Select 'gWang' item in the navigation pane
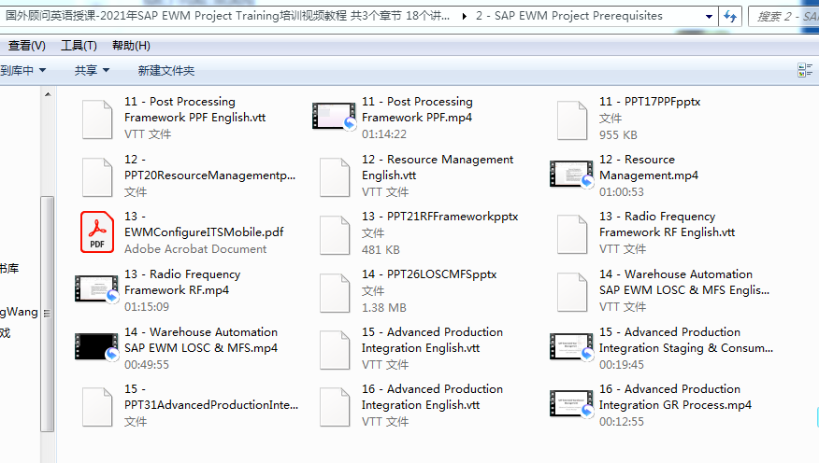 [20, 312]
